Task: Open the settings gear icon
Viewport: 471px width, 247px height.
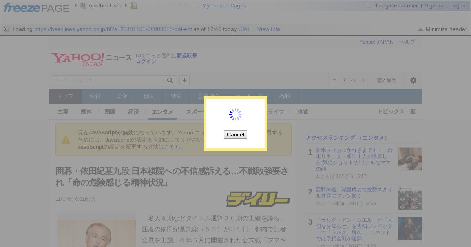Action: tap(413, 80)
